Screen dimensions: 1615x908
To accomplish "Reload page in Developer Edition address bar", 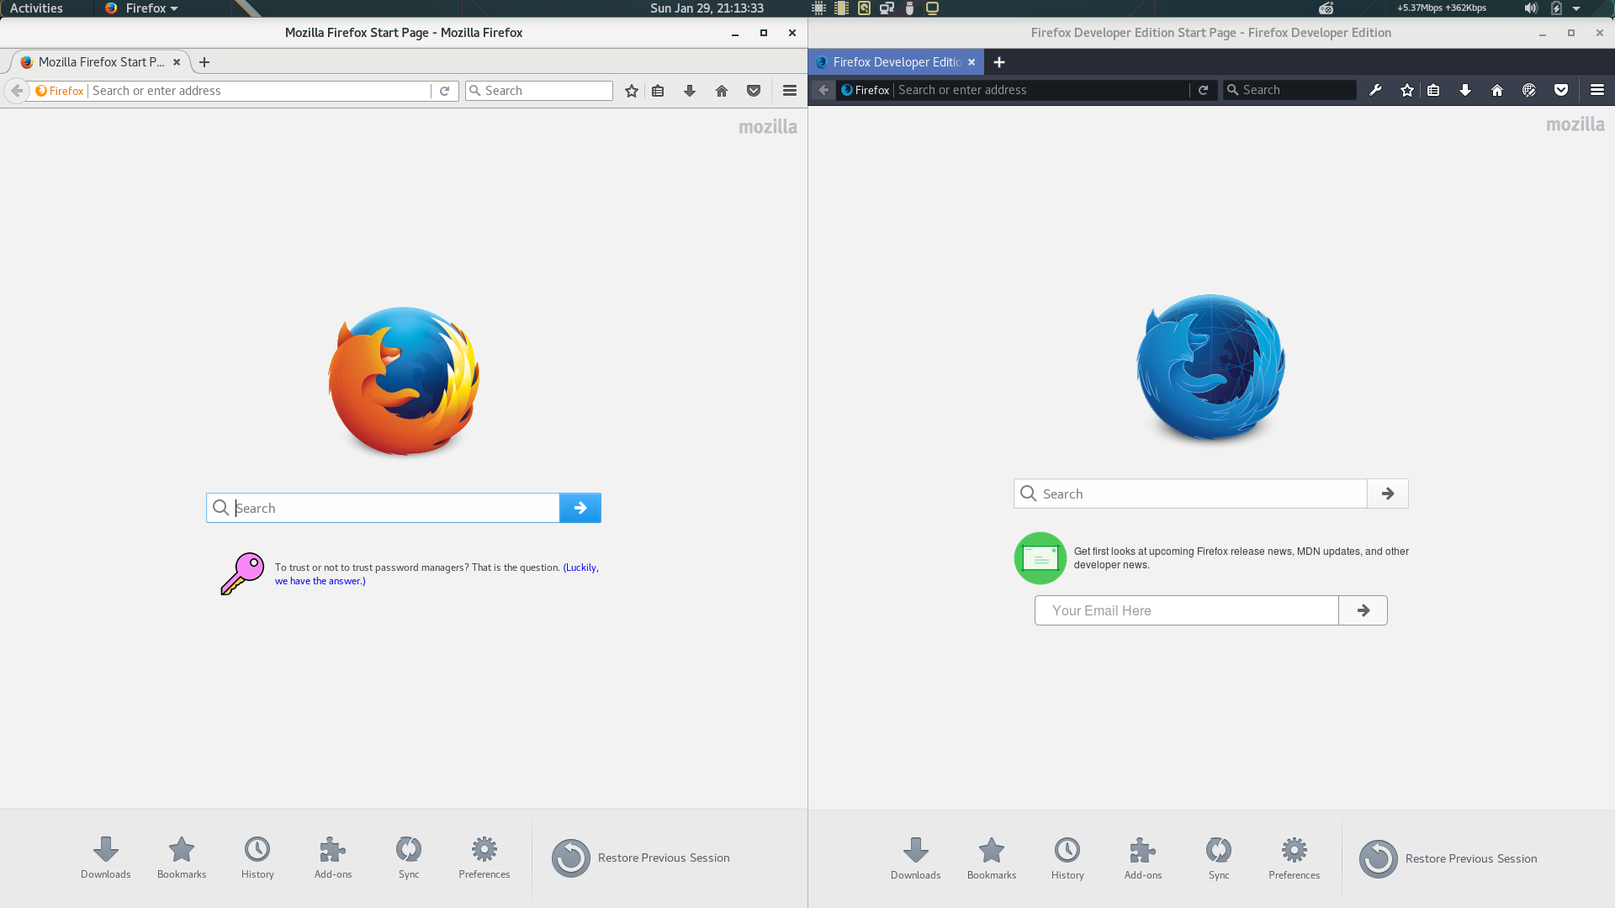I will [1204, 90].
